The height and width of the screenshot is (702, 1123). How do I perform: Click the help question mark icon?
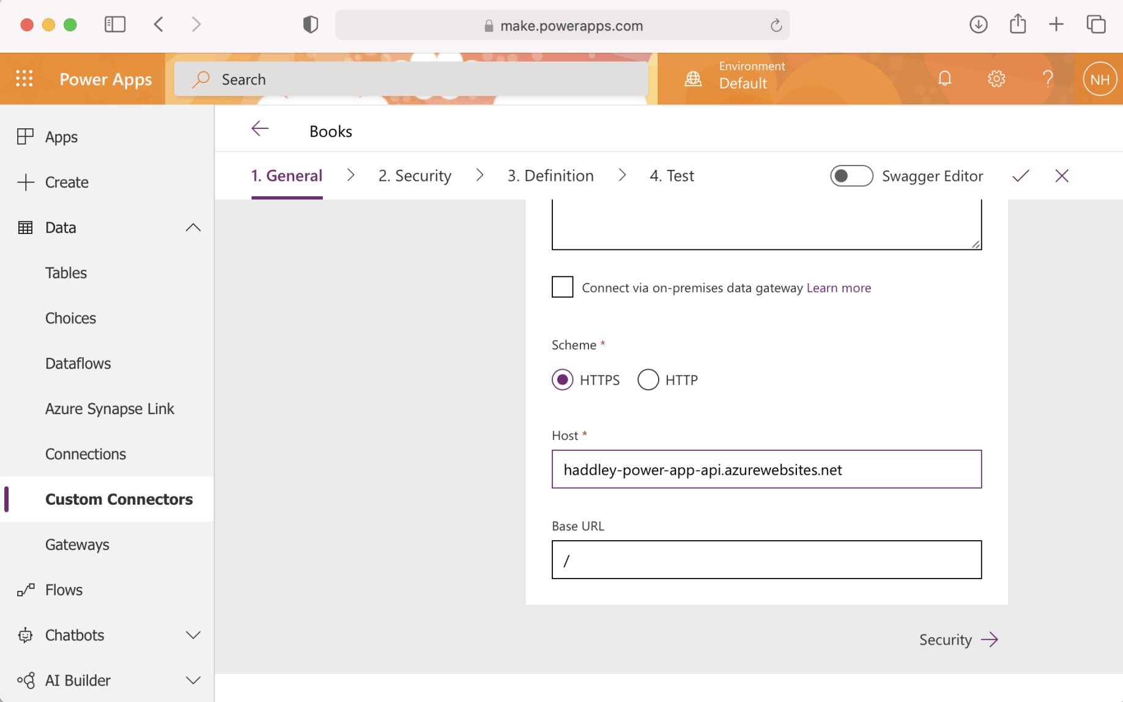click(x=1047, y=79)
